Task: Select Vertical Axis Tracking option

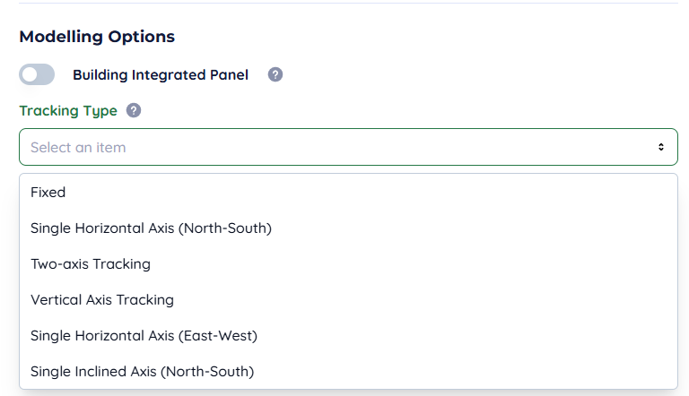Action: click(x=102, y=299)
